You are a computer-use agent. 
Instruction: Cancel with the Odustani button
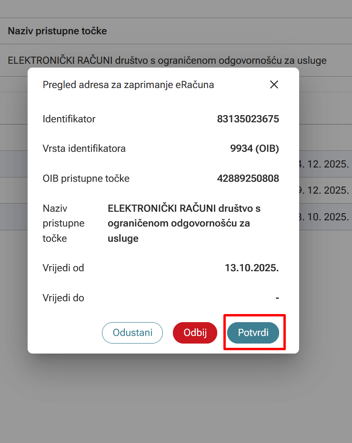(132, 333)
